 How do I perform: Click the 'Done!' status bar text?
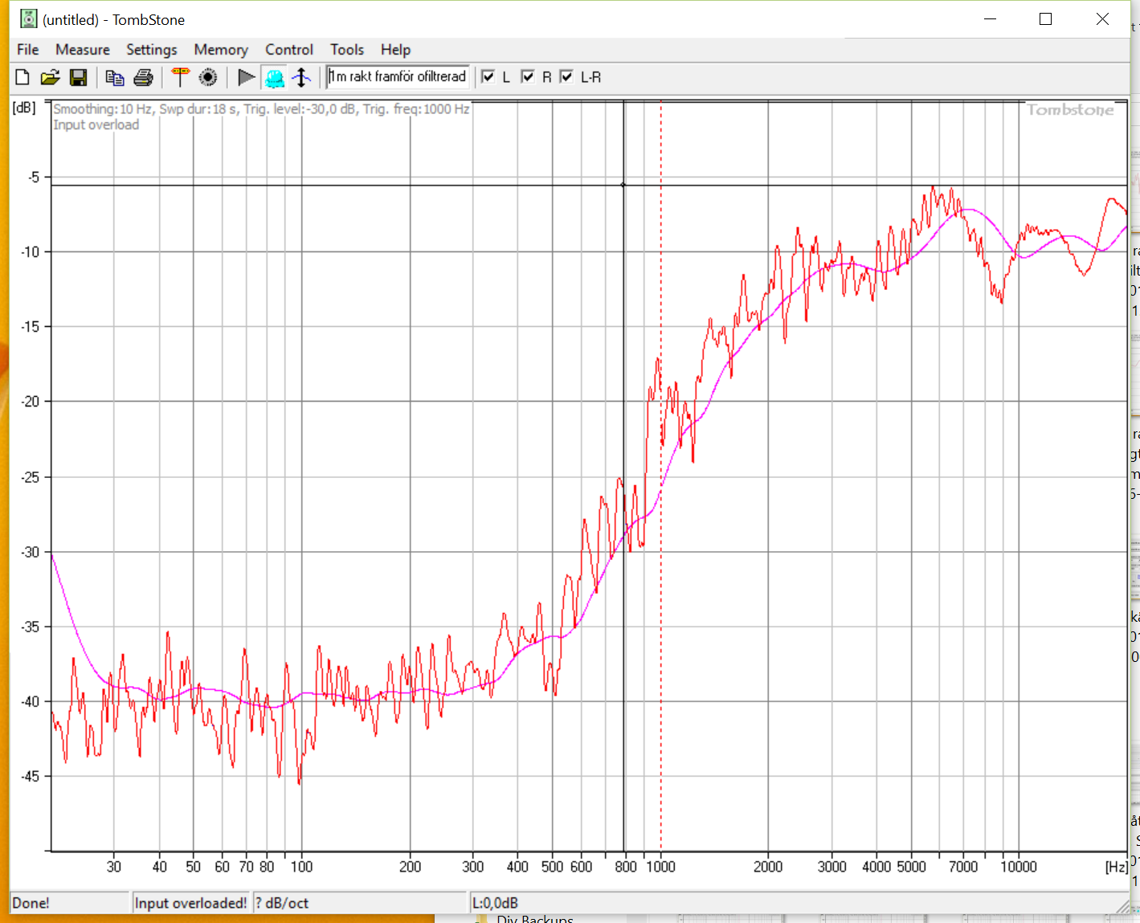(x=31, y=903)
